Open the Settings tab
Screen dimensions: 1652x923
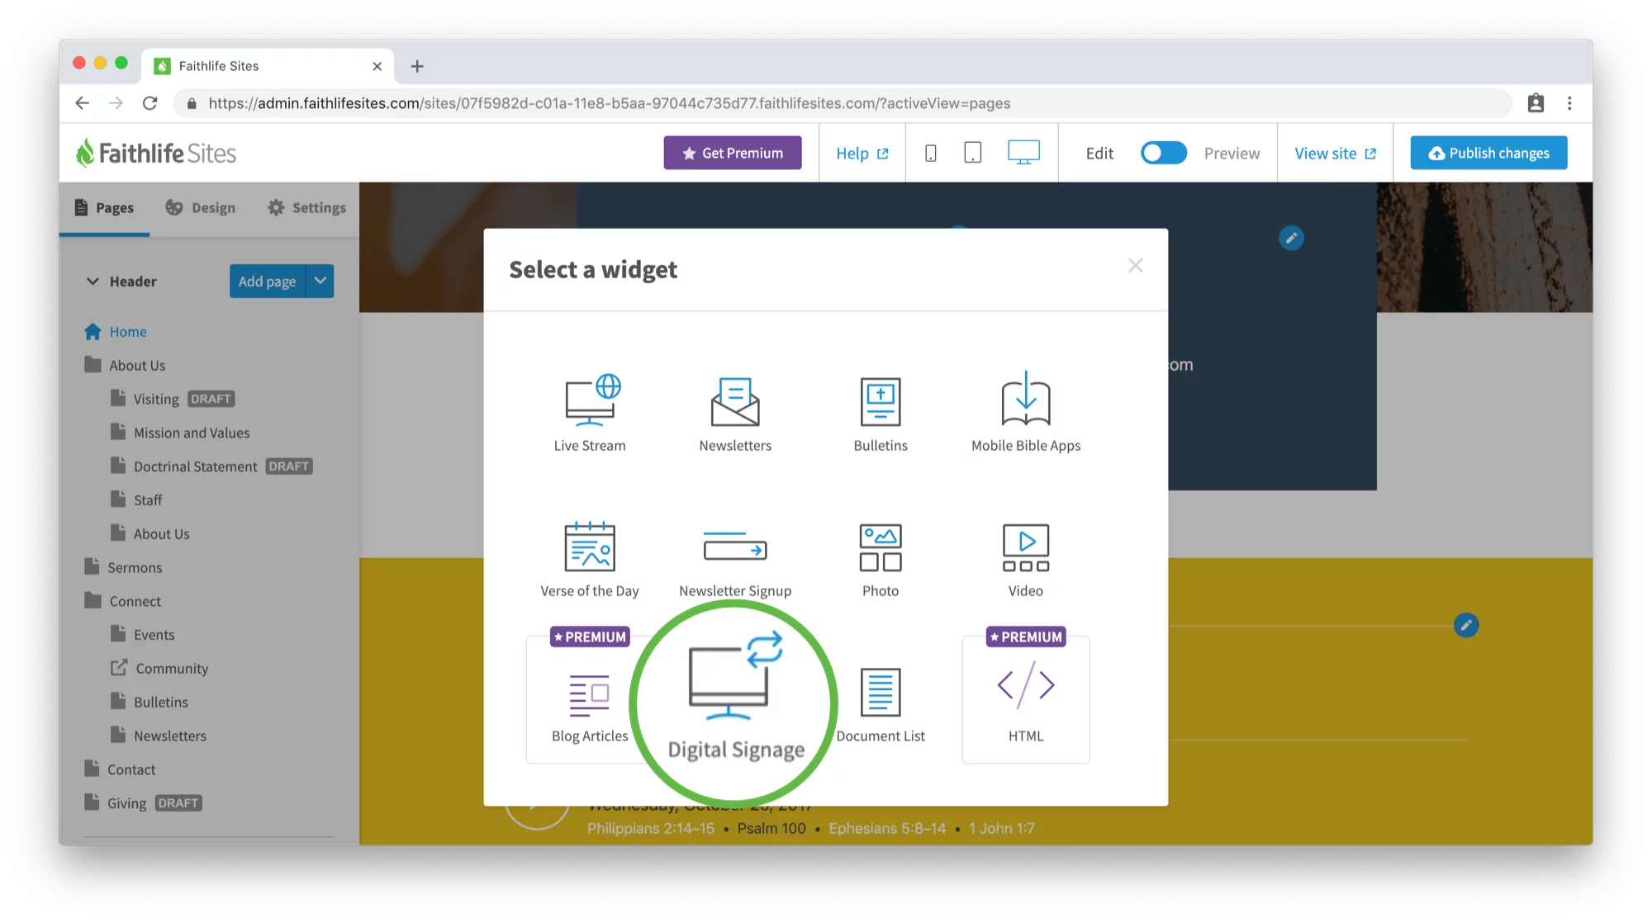point(306,208)
